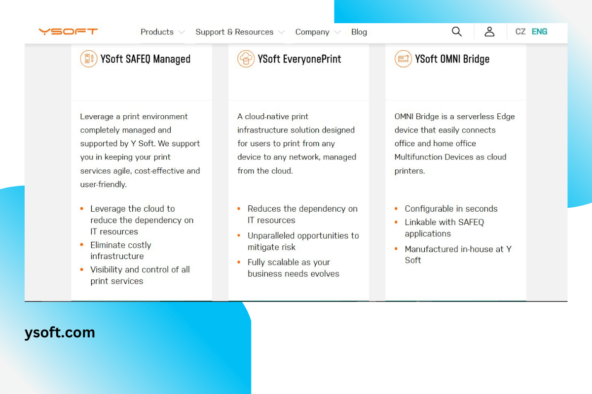
Task: Open the user account icon
Action: click(x=489, y=32)
